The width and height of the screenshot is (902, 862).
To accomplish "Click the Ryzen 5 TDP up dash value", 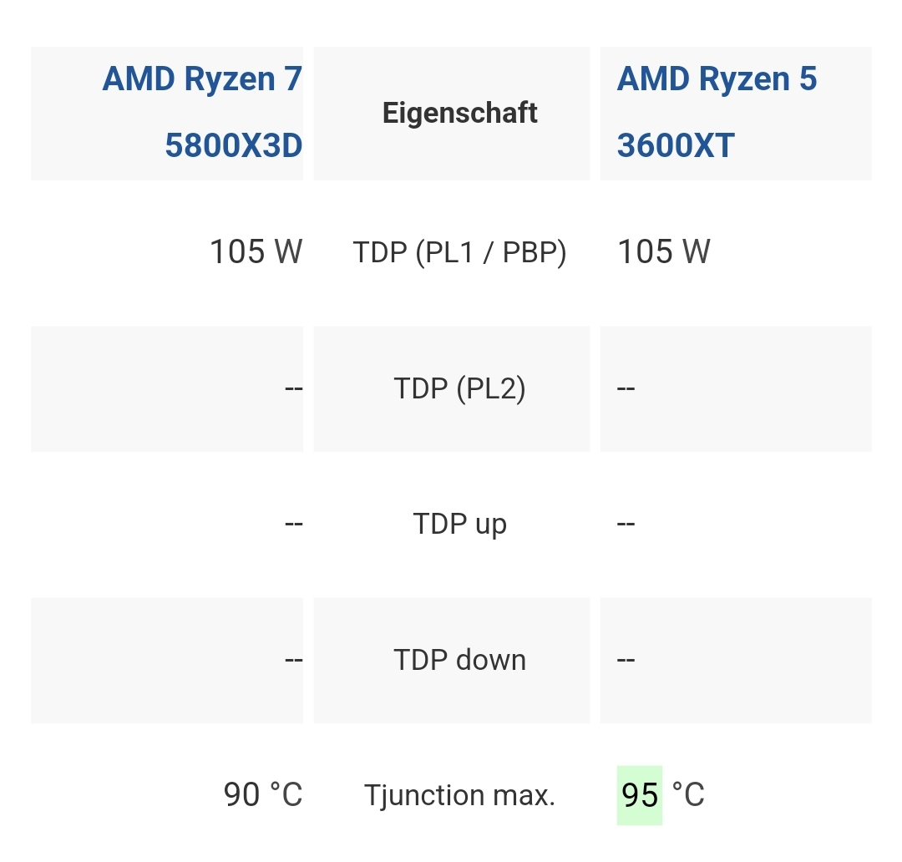I will (626, 525).
